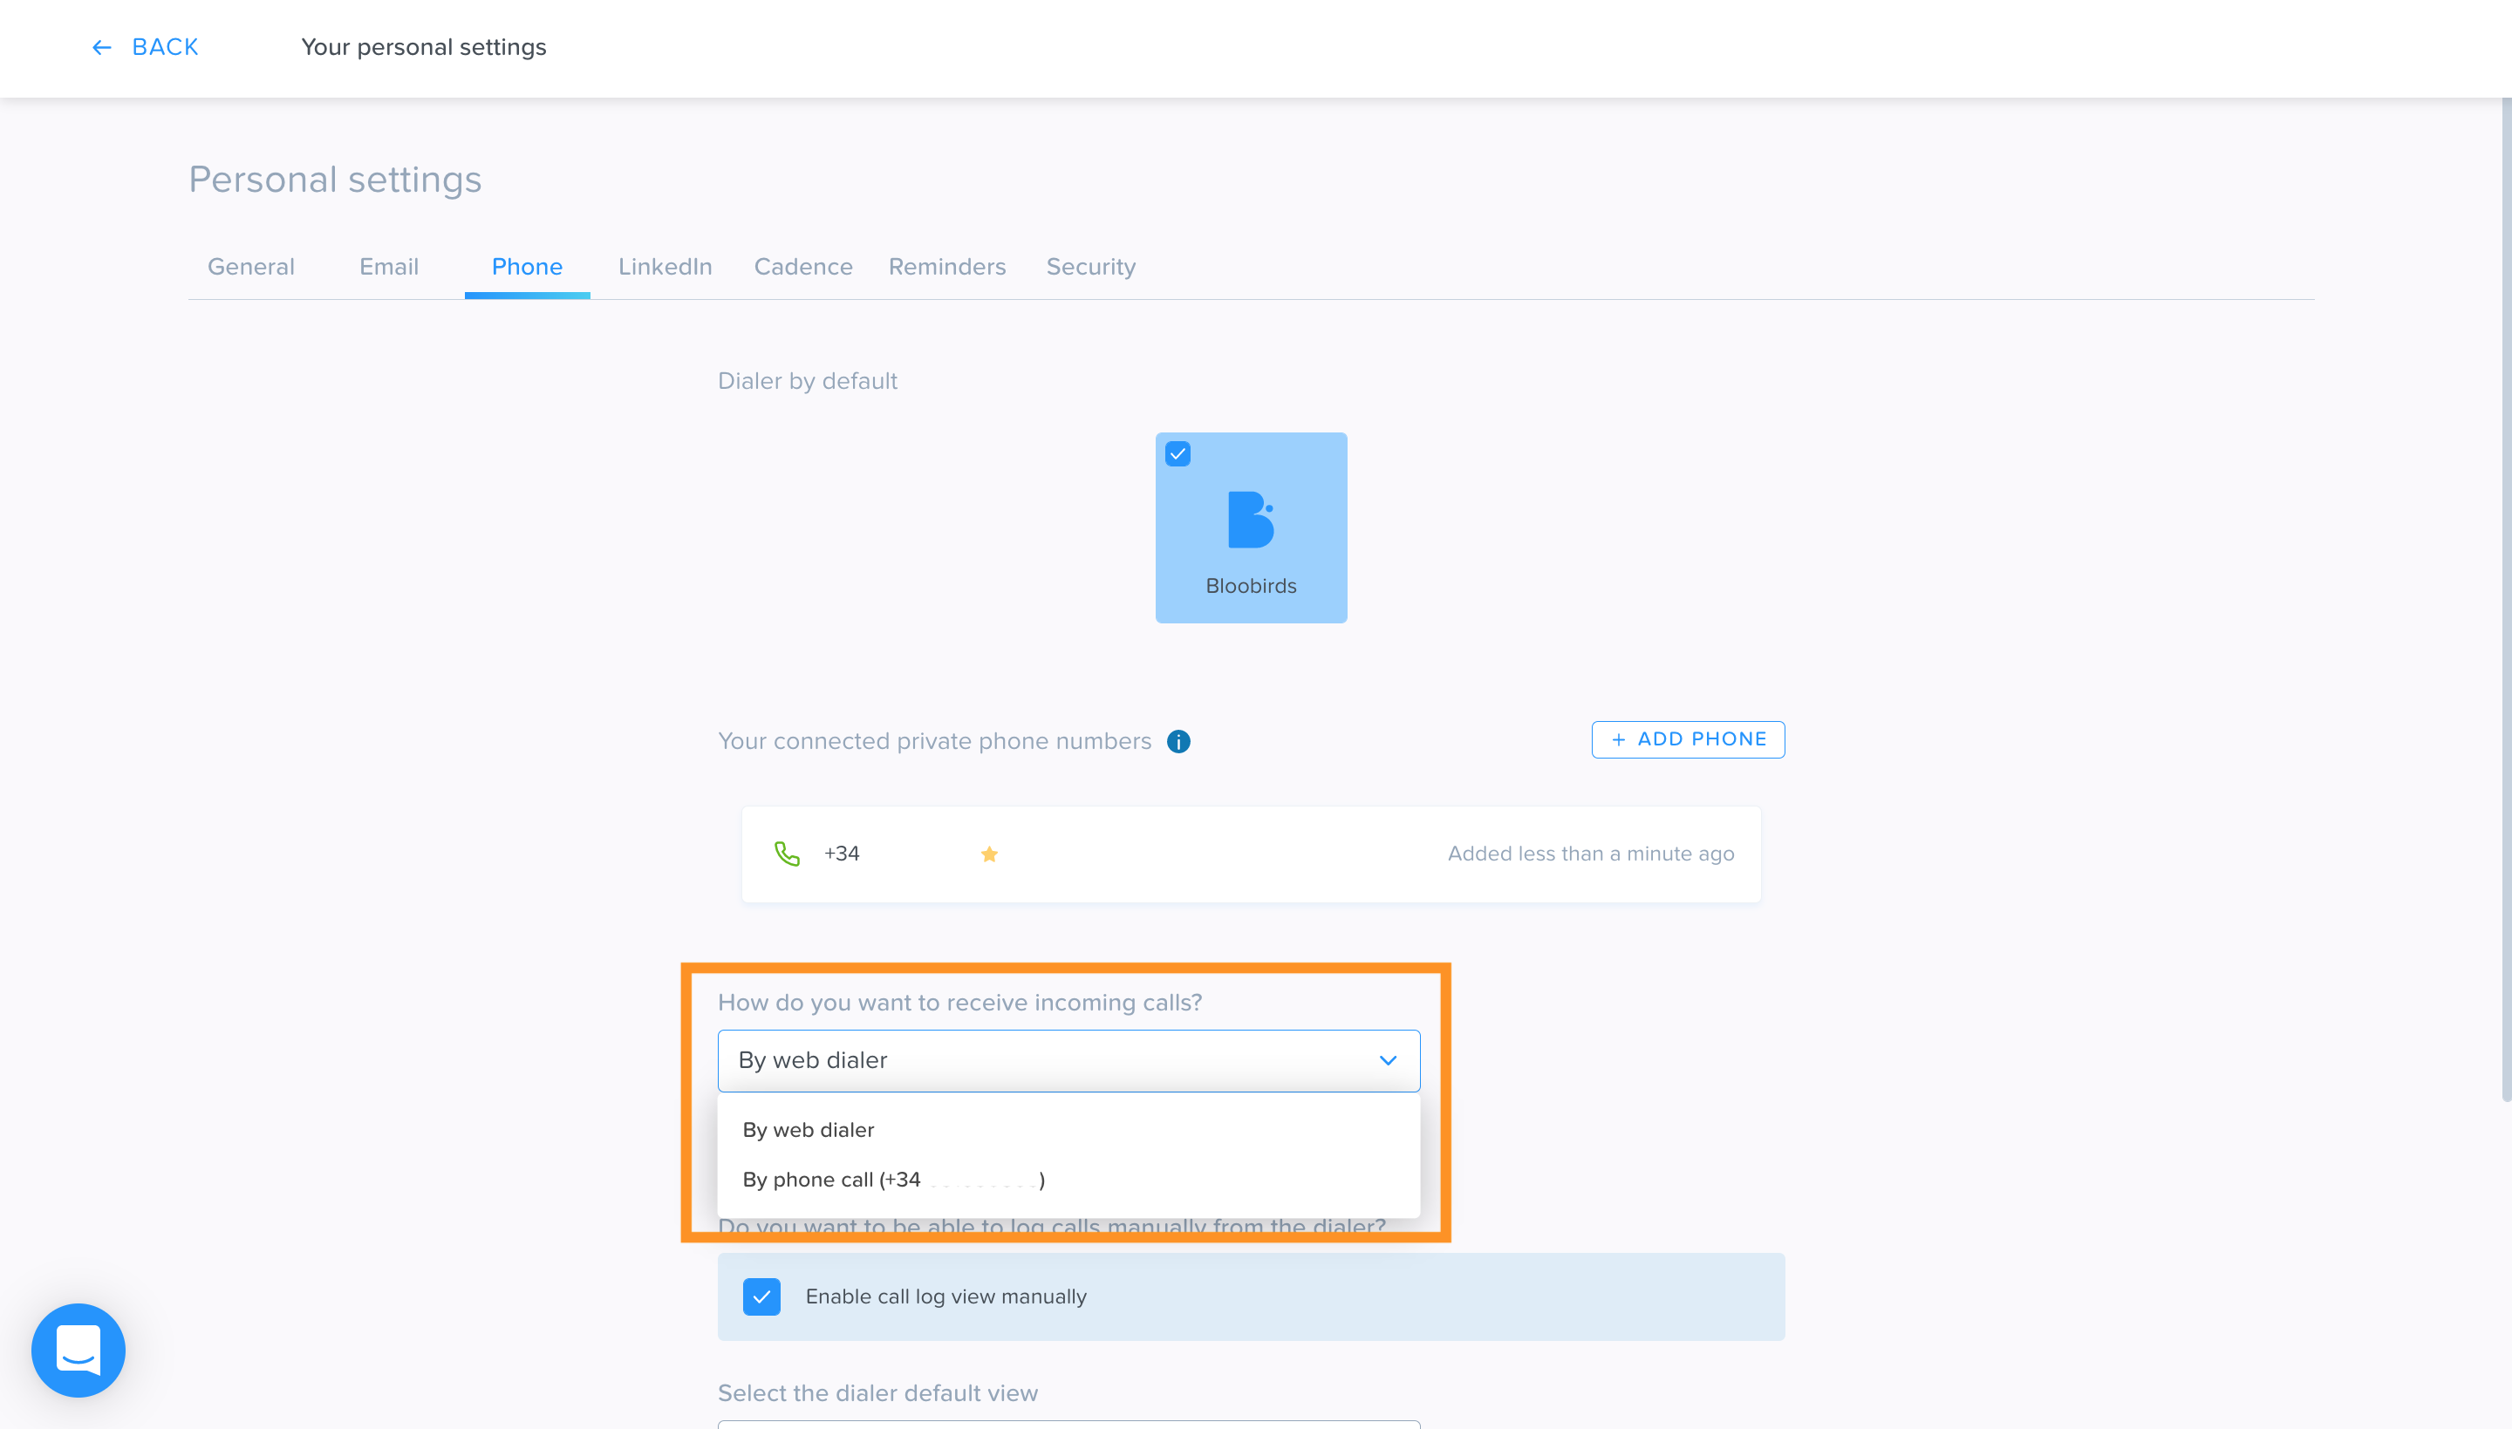The height and width of the screenshot is (1429, 2512).
Task: Click the chevron of the incoming calls dropdown
Action: (1387, 1060)
